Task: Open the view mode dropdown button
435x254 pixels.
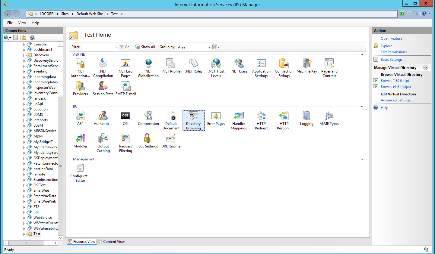Action: 216,47
